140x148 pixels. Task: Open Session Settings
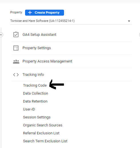coord(37,117)
